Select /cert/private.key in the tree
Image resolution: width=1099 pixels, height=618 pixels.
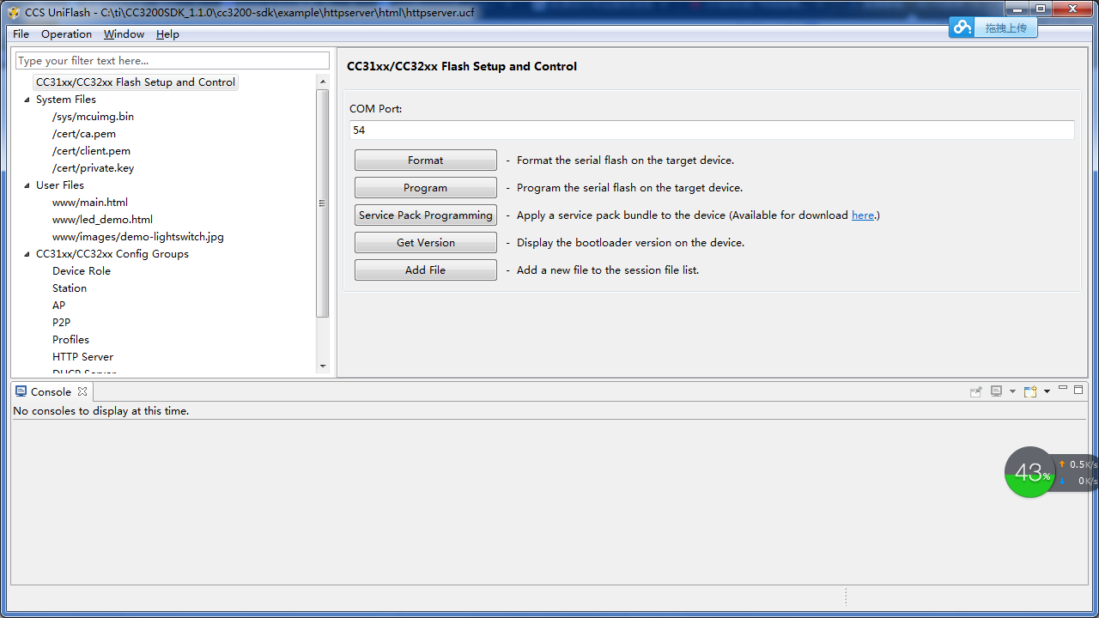click(x=93, y=168)
